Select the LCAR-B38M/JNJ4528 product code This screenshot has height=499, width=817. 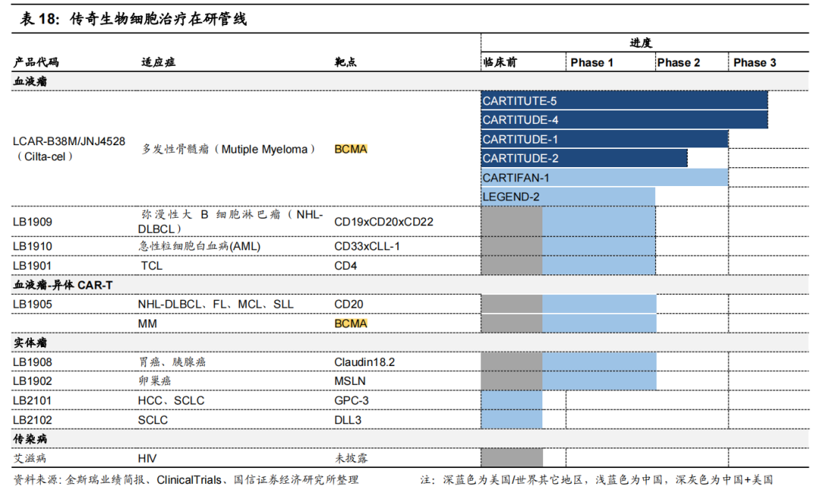69,141
